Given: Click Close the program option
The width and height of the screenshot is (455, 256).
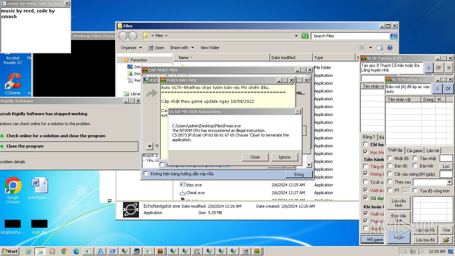Looking at the screenshot, I should coord(69,146).
